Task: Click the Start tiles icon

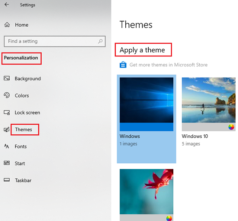Action: [x=7, y=163]
